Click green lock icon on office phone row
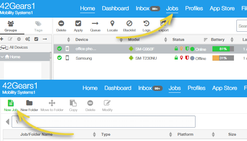This screenshot has height=141, width=247. point(176,49)
